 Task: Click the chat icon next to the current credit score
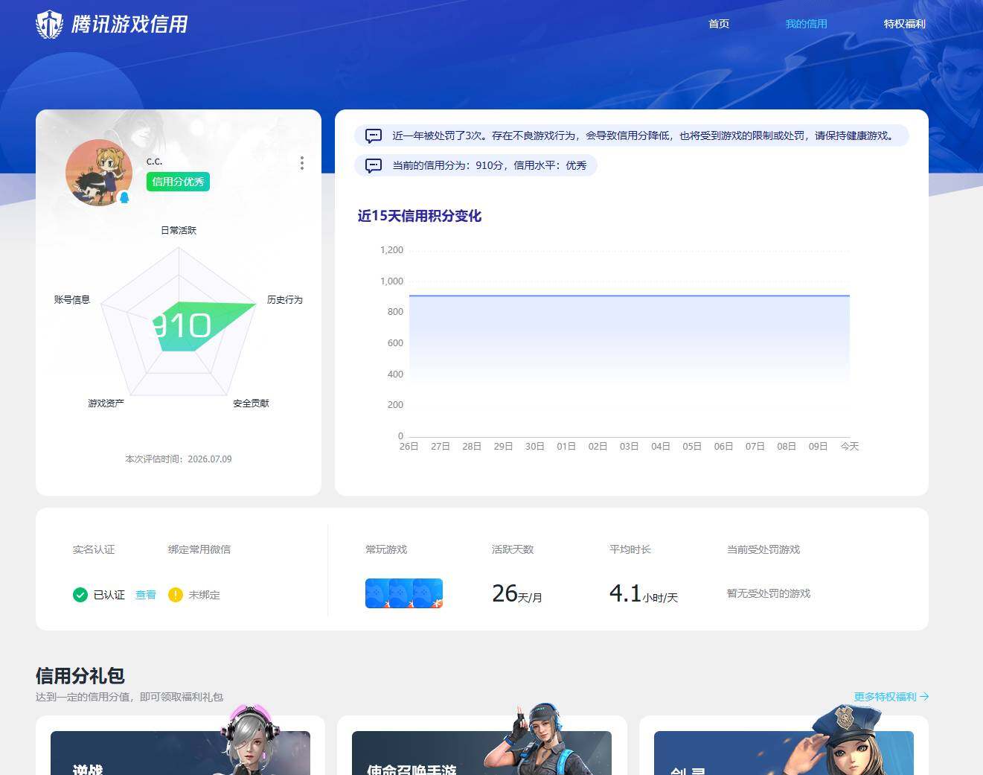click(x=374, y=165)
